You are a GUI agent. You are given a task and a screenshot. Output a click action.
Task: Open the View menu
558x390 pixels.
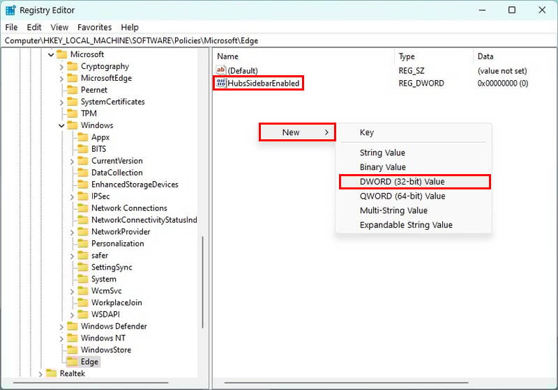coord(59,27)
